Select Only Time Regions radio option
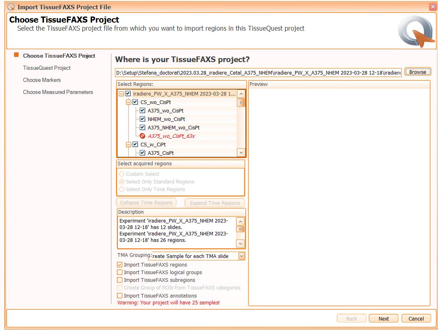 click(122, 189)
